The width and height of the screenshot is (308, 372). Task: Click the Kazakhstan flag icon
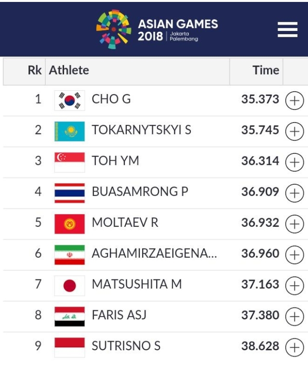coord(69,131)
